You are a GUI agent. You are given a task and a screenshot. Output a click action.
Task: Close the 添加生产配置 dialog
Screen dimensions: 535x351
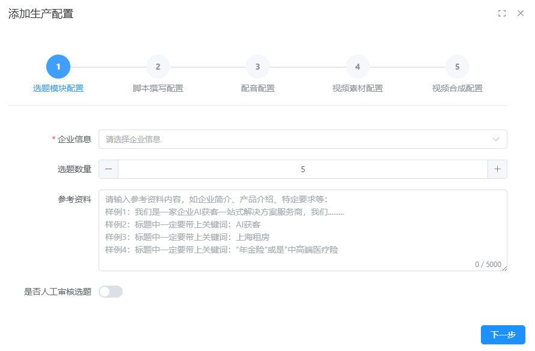pos(521,13)
